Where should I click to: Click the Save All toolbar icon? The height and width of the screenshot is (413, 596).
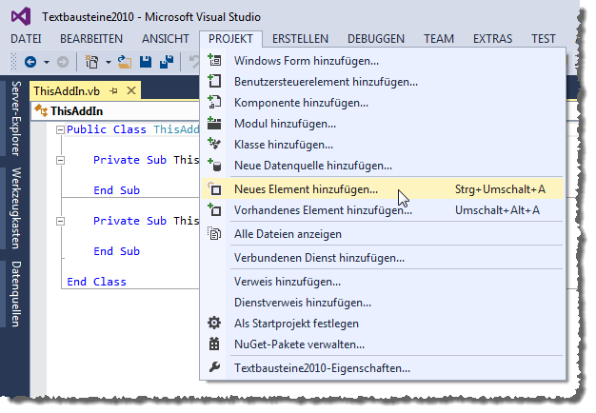click(x=167, y=62)
